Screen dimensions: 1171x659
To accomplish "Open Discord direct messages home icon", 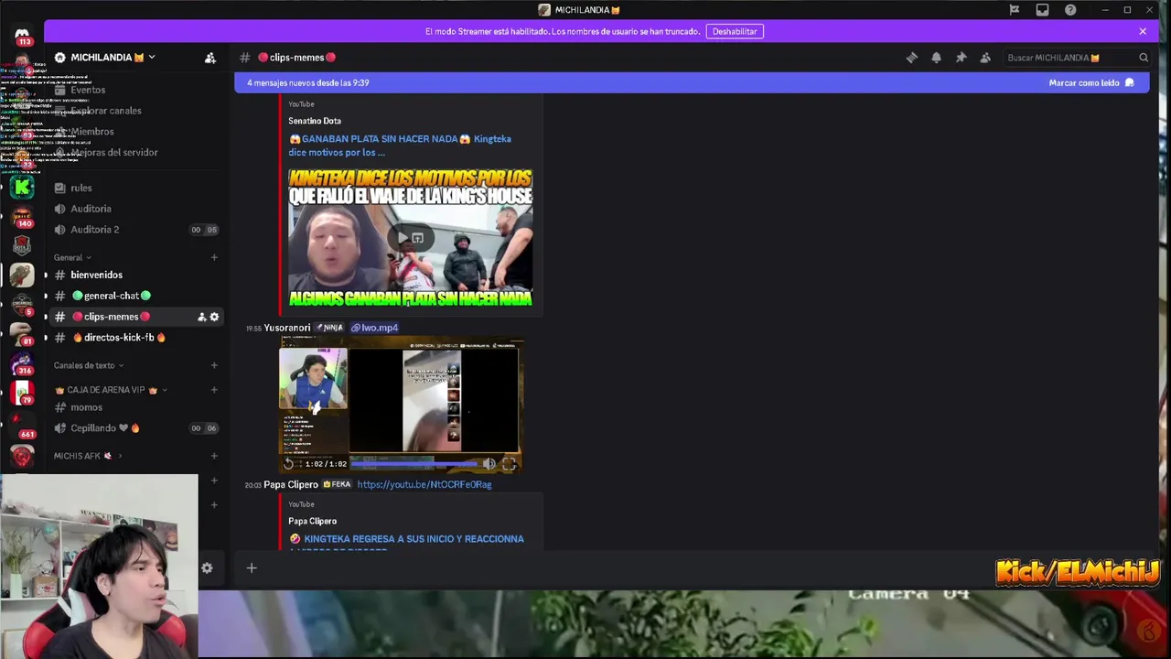I will pos(22,34).
